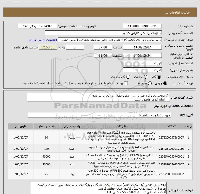Click the remaining time countdown 12:58:05
Viewport: 200px width, 194px height.
[48, 47]
